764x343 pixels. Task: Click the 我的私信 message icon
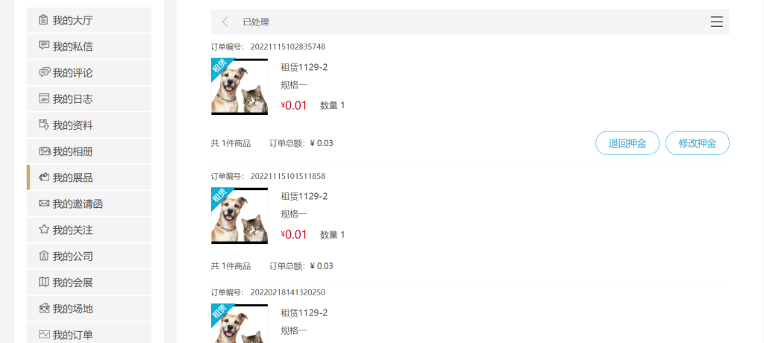[x=44, y=45]
